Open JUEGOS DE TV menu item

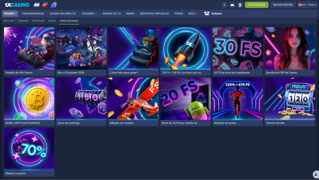coord(111,13)
